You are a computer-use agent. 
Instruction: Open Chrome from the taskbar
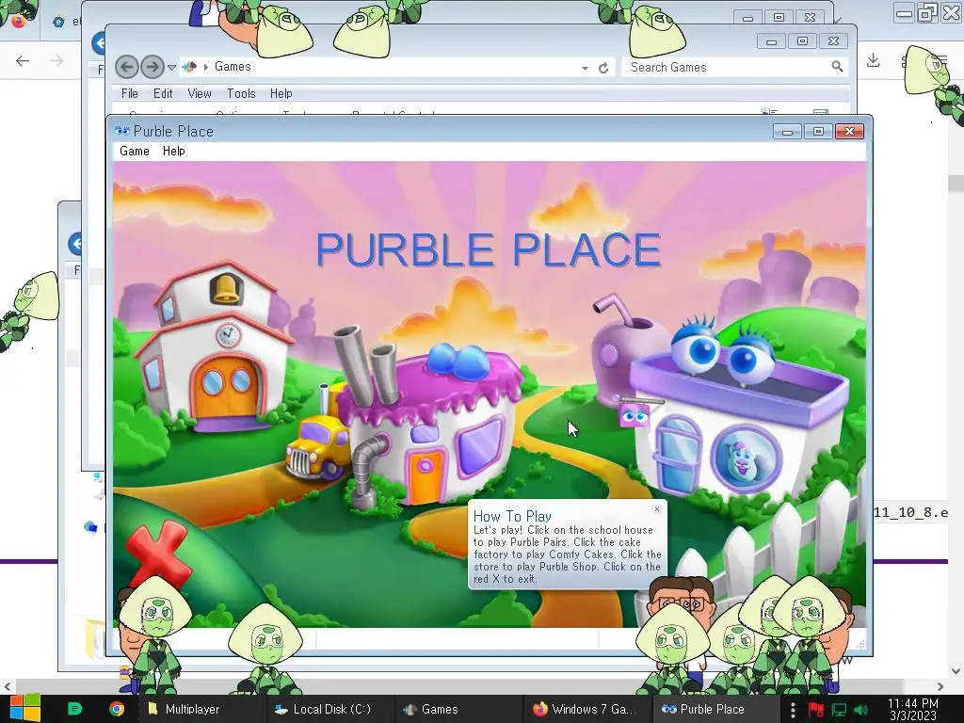click(116, 709)
